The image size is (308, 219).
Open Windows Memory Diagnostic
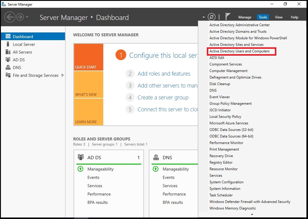pos(232,208)
